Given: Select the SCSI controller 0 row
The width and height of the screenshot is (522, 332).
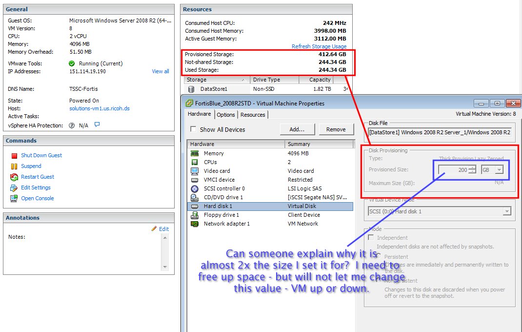Looking at the screenshot, I should click(270, 188).
